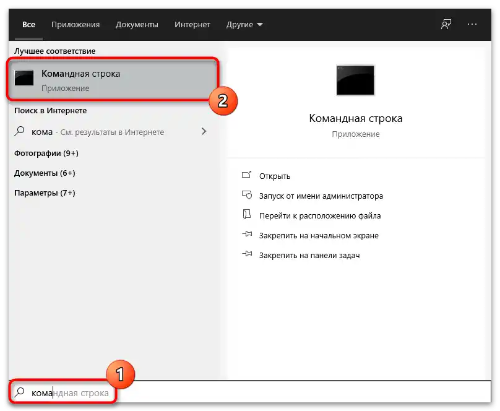This screenshot has height=411, width=500.
Task: Click Поиск в Интернете heading
Action: [x=50, y=111]
